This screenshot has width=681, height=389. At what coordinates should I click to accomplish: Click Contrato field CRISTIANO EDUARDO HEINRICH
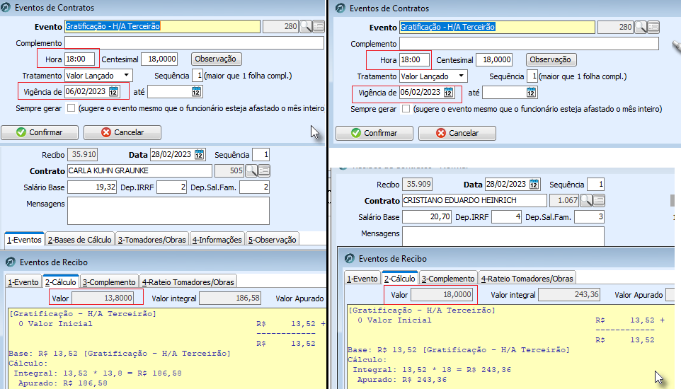474,200
